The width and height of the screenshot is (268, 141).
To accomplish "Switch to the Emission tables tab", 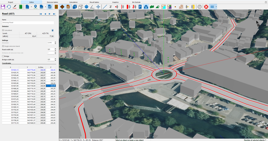I will pyautogui.click(x=53, y=2).
